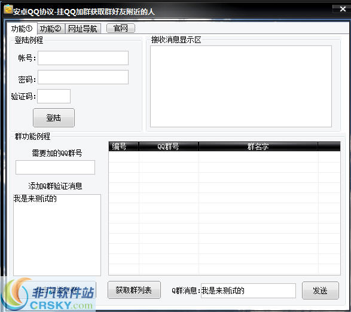Focus the 验证码 input field
351x312 pixels.
[x=54, y=96]
